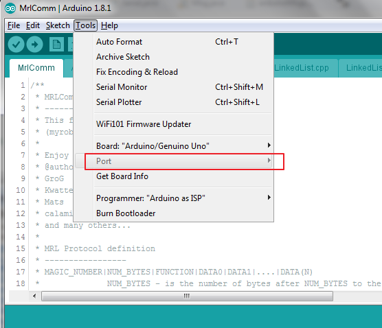
Task: Switch to the LinkedList.cpp tab
Action: [x=302, y=68]
